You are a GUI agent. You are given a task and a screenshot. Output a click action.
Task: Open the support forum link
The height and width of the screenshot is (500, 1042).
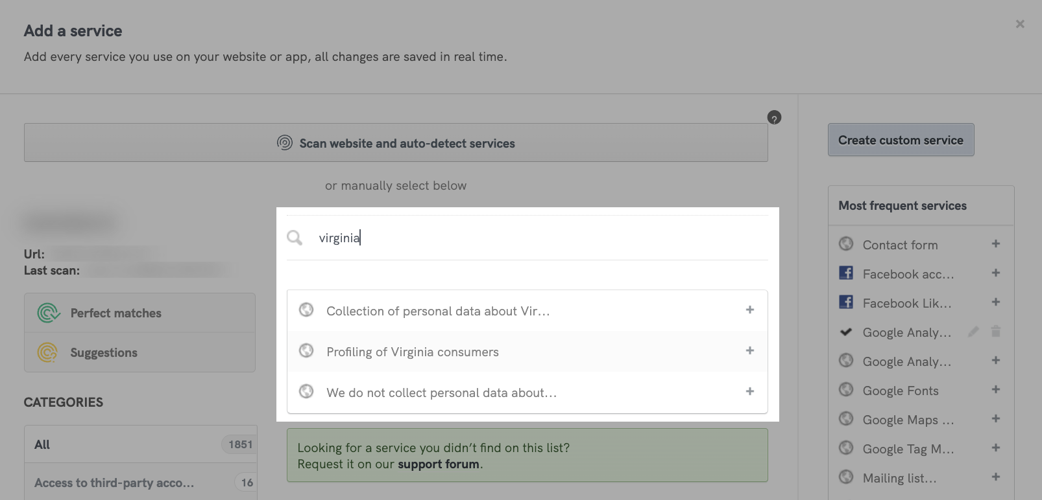pos(439,464)
